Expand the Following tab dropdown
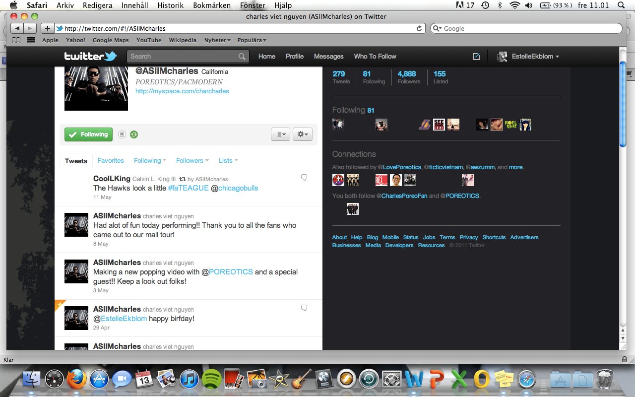This screenshot has height=397, width=635. point(150,161)
